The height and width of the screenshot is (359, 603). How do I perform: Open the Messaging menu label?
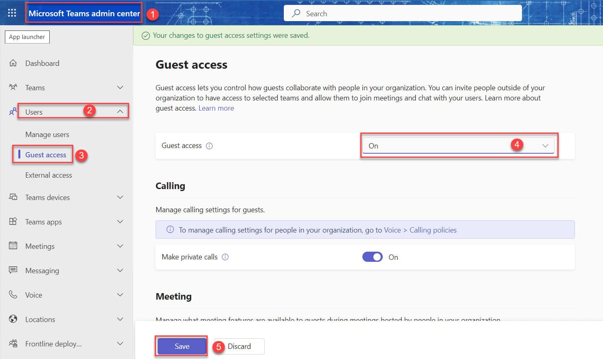click(42, 271)
